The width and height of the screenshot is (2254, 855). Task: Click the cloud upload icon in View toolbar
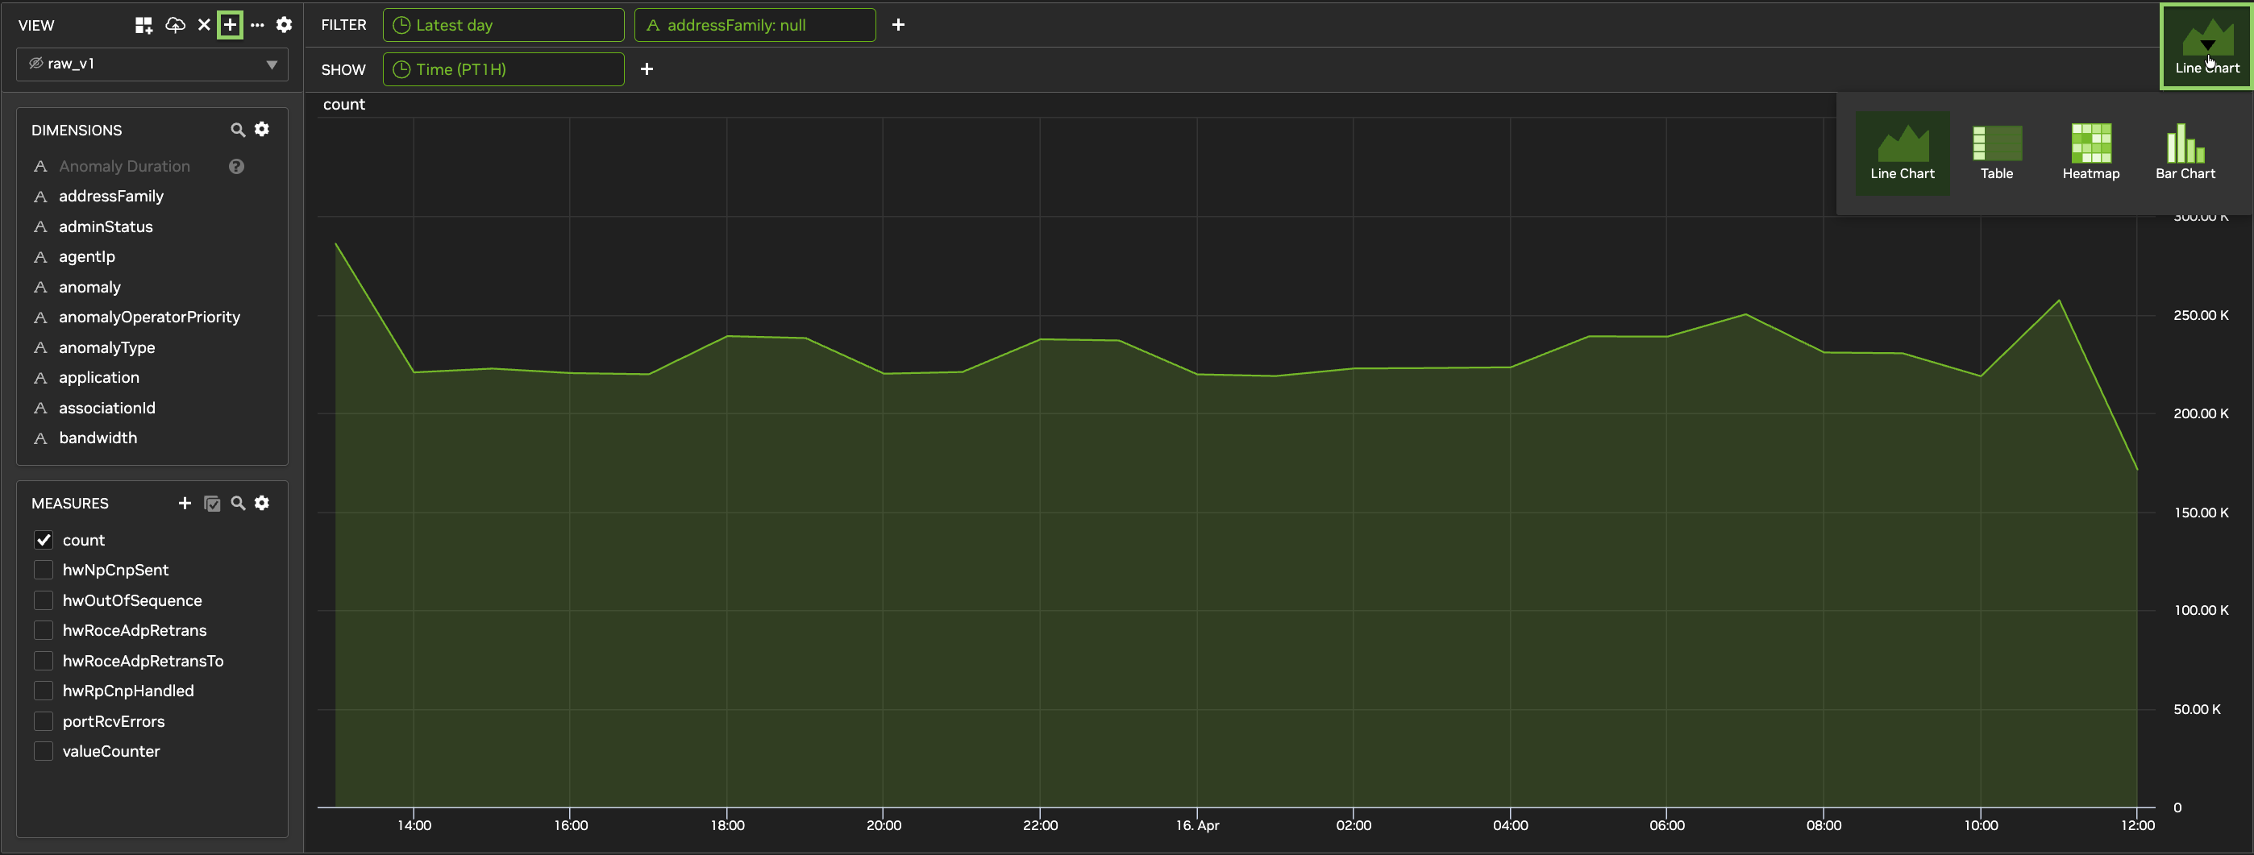[x=175, y=25]
